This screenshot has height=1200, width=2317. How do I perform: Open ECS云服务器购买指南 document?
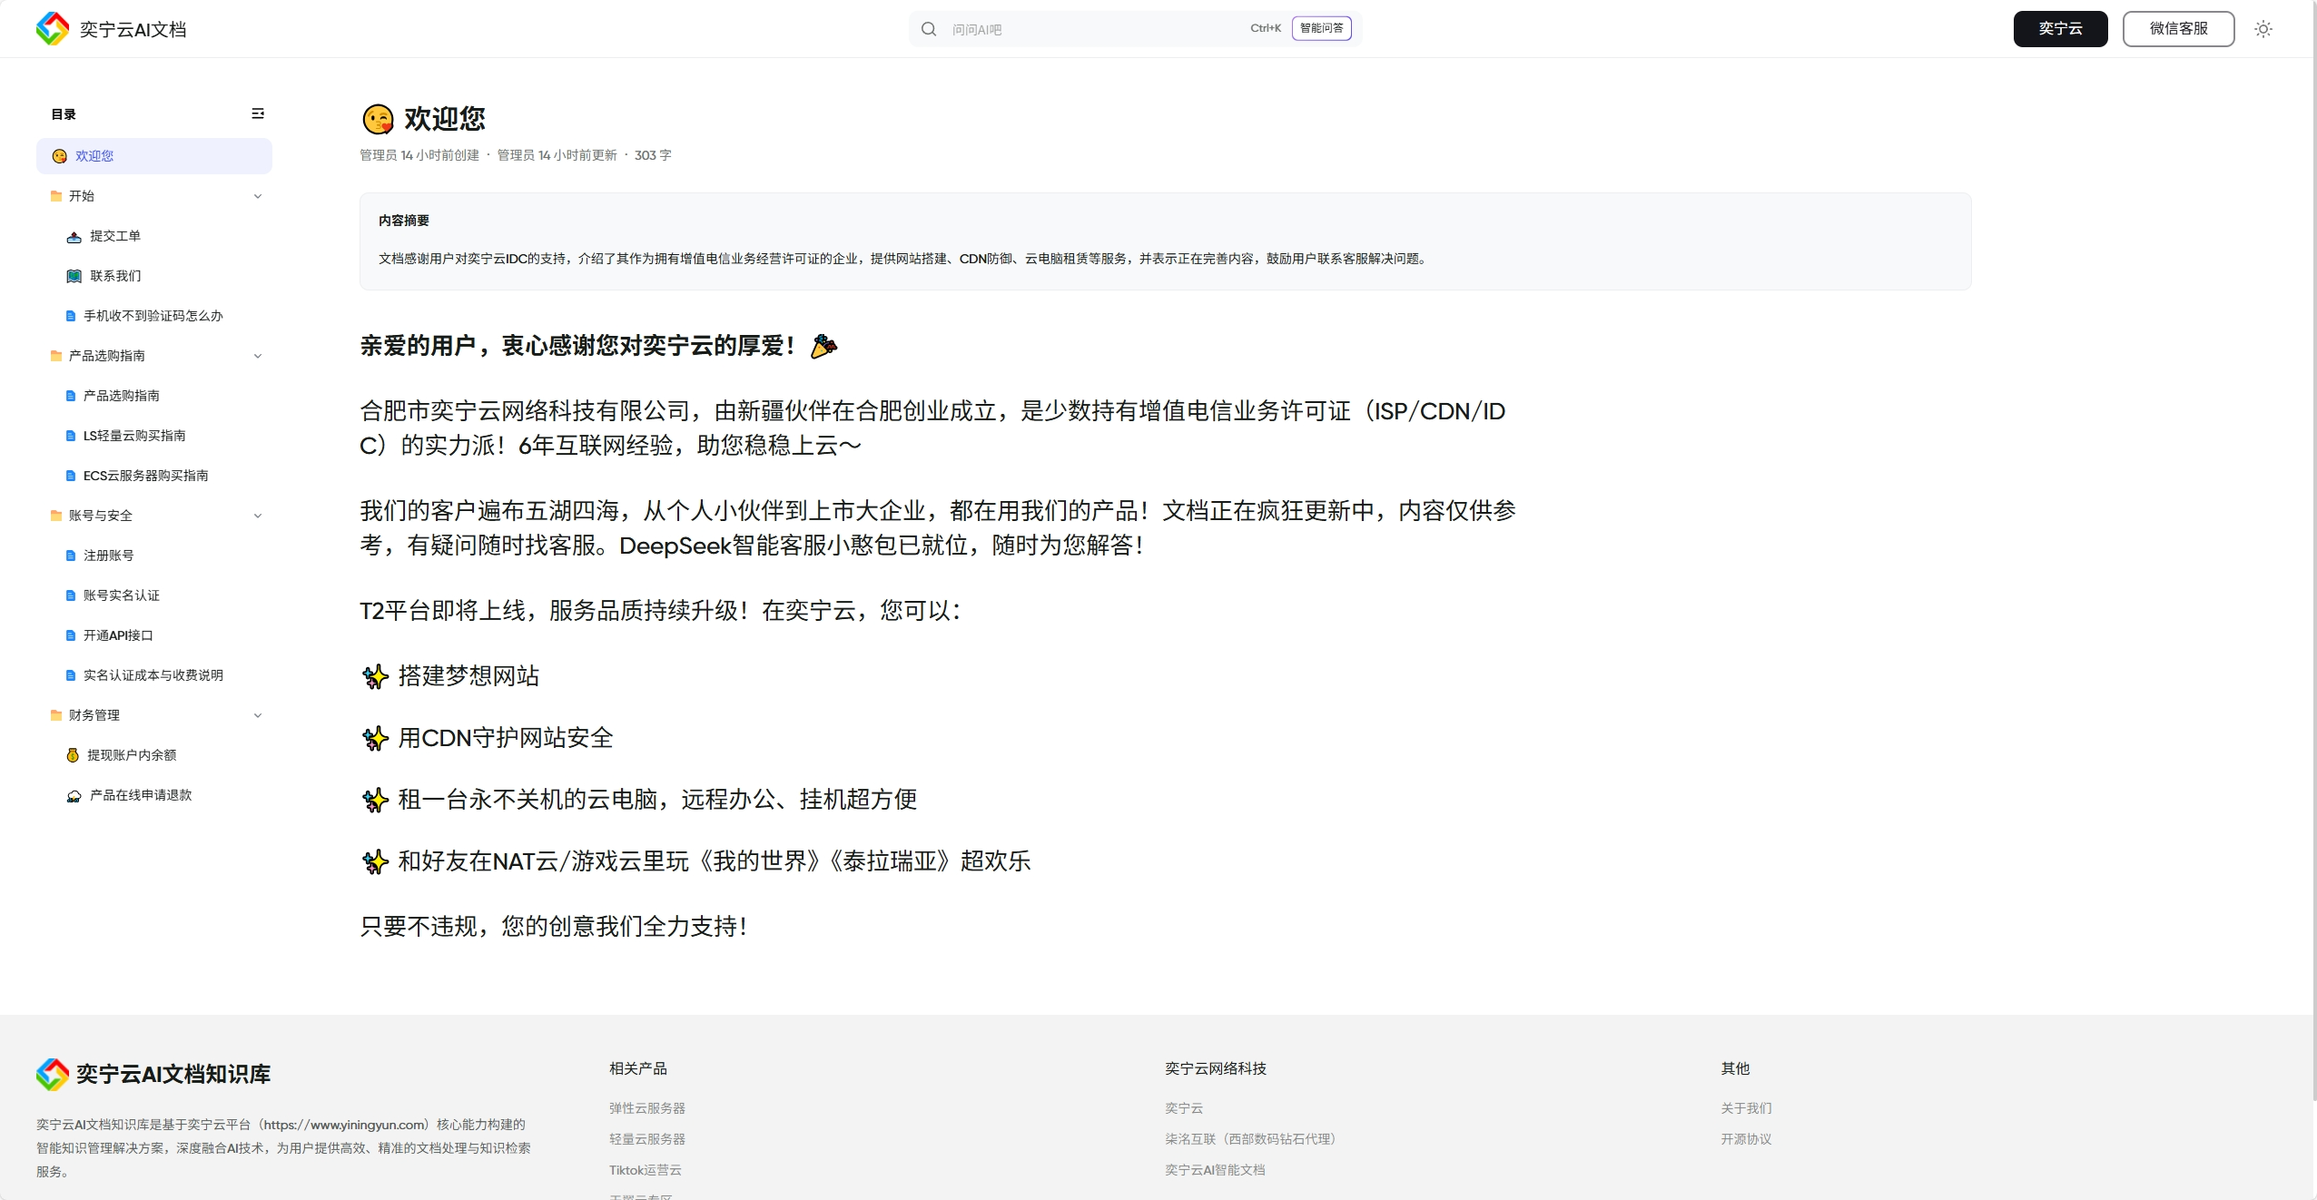(145, 475)
